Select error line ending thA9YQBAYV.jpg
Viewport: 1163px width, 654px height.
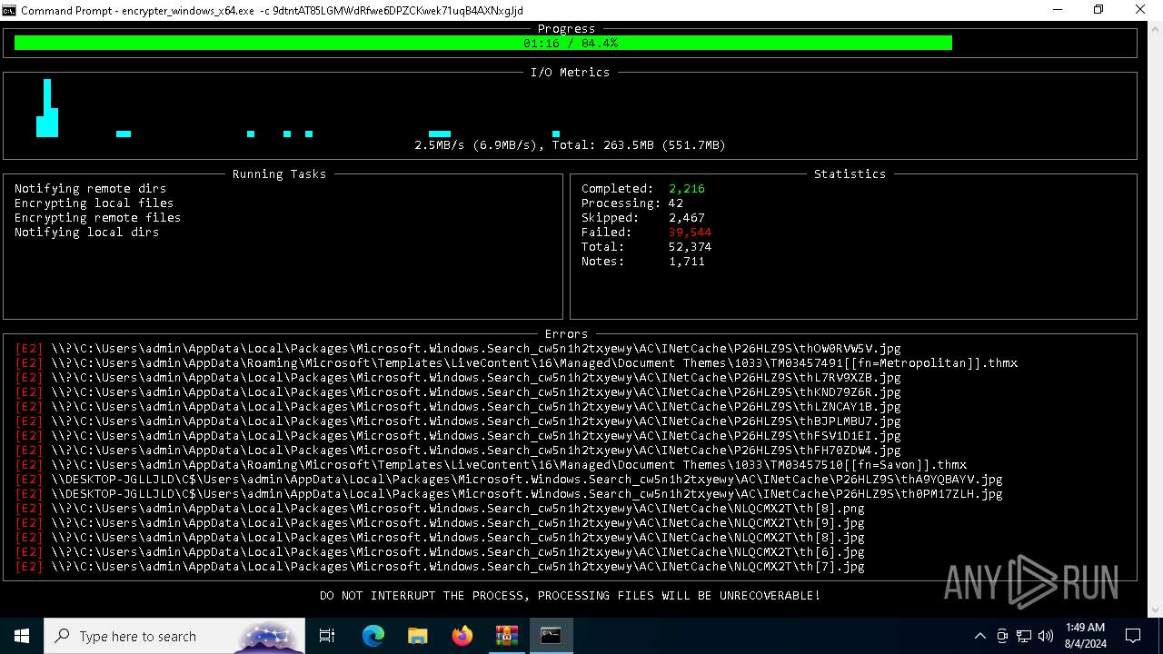pyautogui.click(x=509, y=479)
